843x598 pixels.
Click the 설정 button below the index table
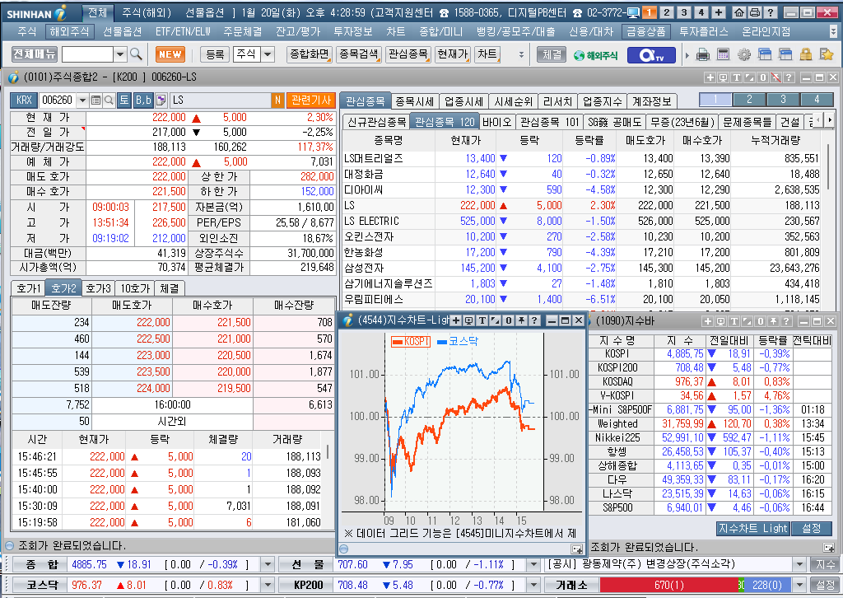[811, 529]
